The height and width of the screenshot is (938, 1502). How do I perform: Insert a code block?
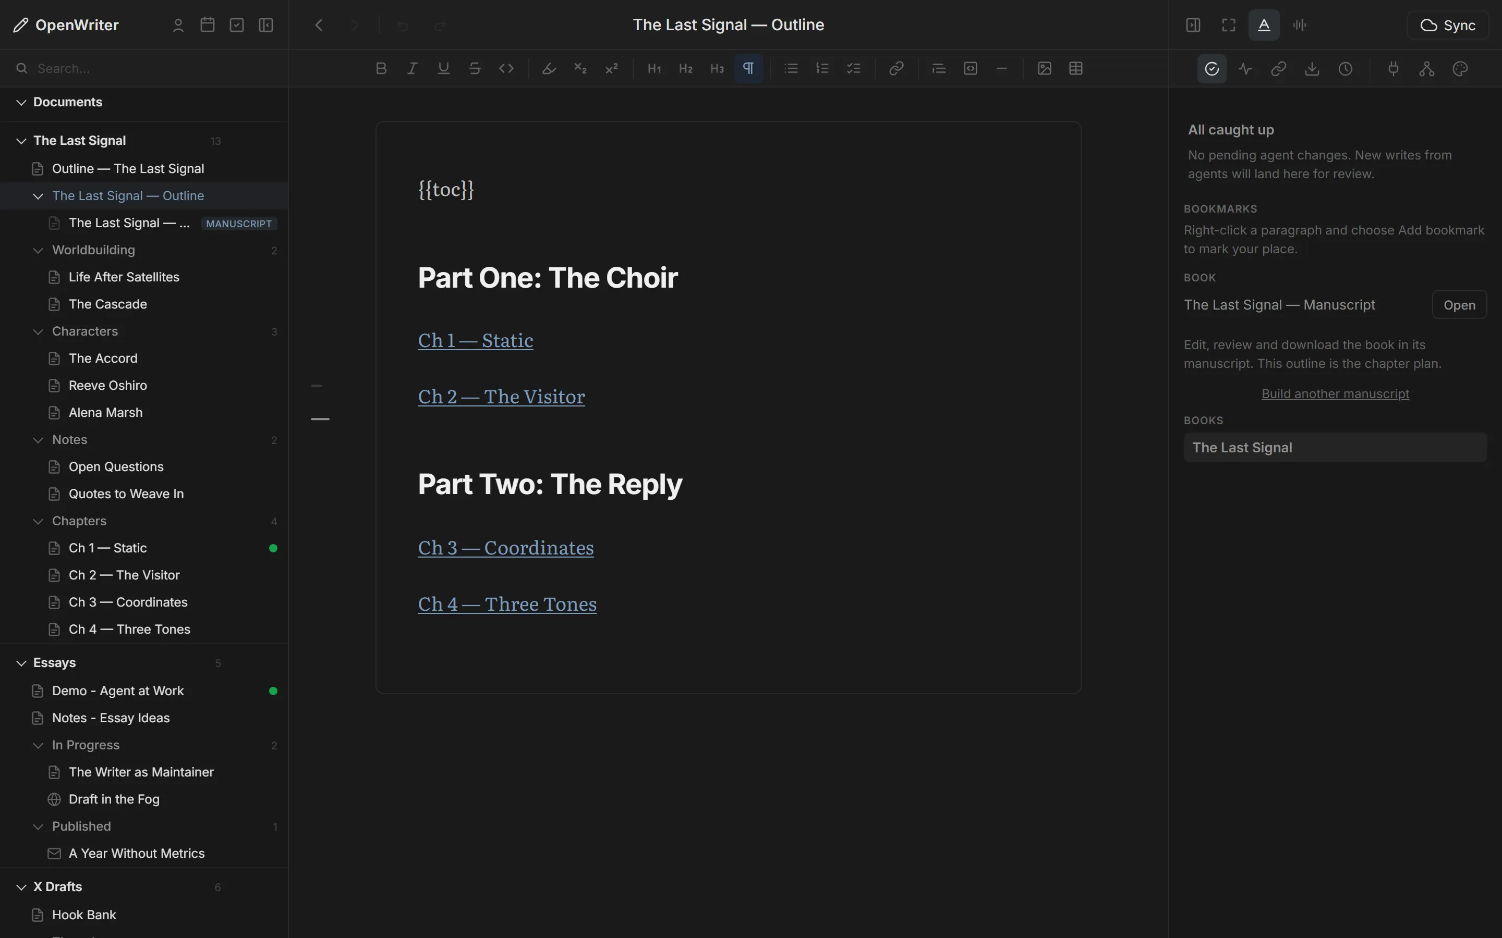[x=971, y=68]
